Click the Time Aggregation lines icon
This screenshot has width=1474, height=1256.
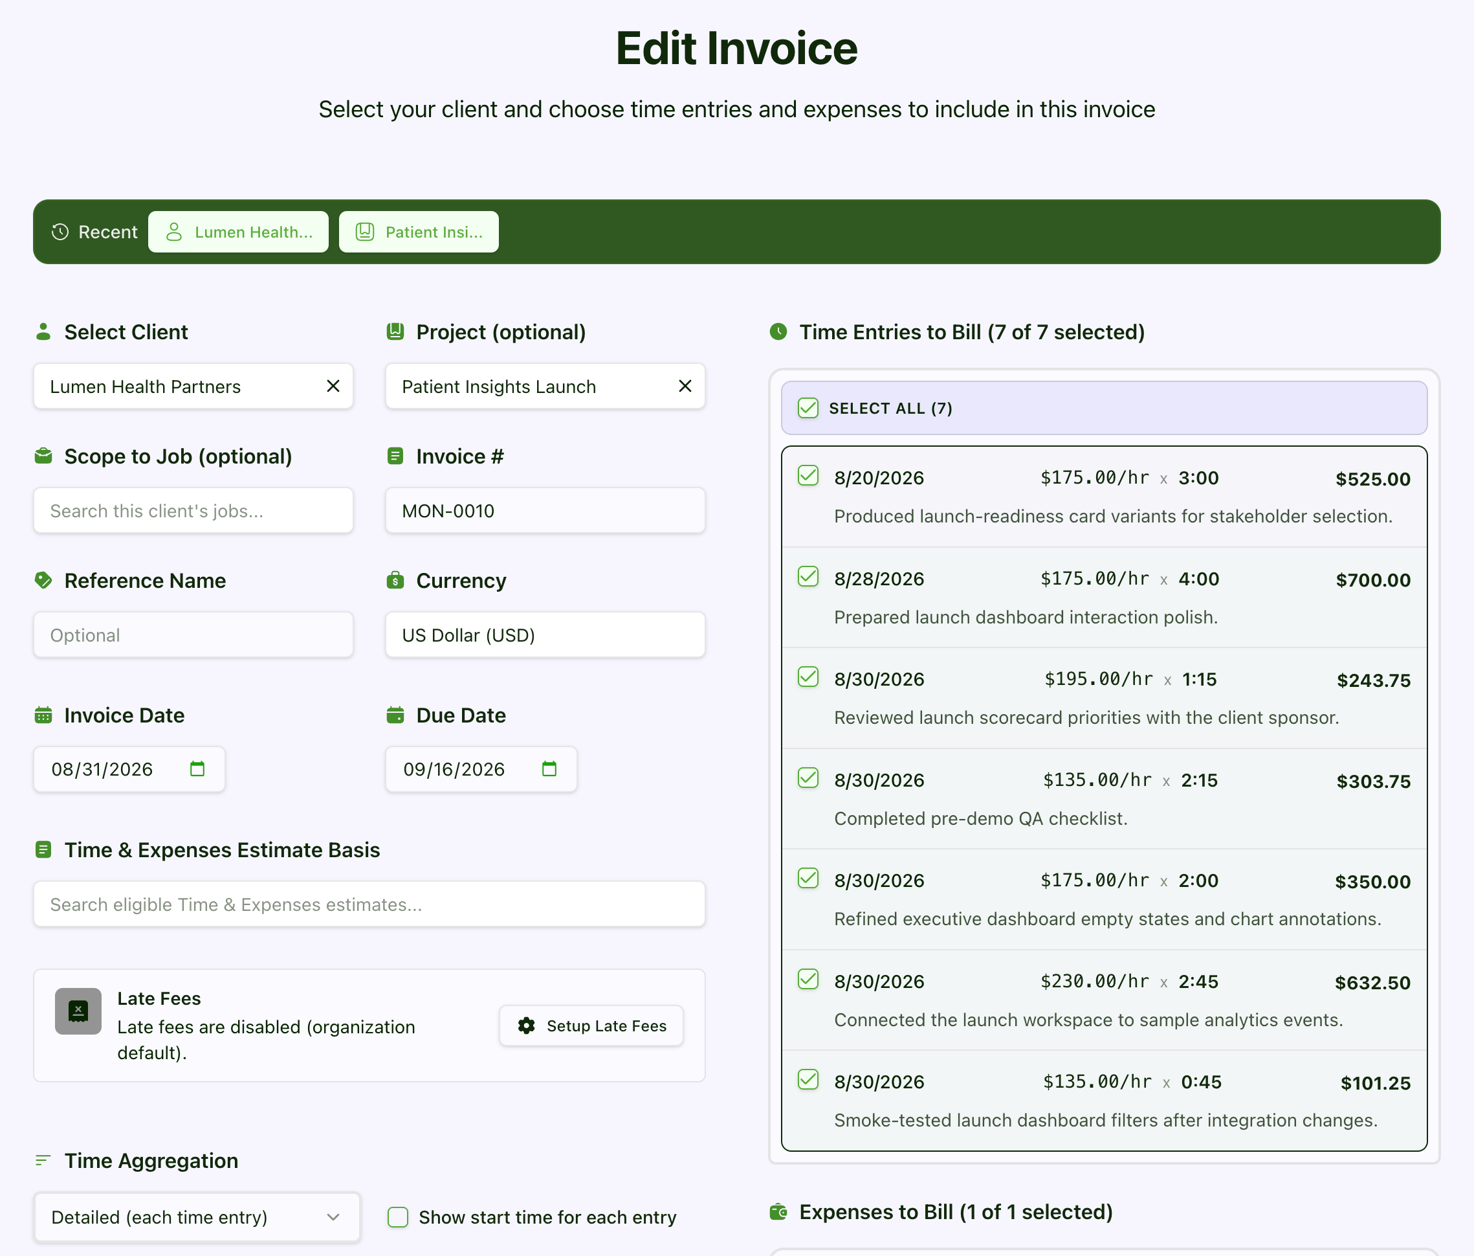[x=43, y=1161]
